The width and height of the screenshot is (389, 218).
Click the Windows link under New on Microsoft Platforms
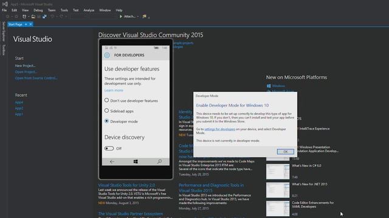[278, 86]
